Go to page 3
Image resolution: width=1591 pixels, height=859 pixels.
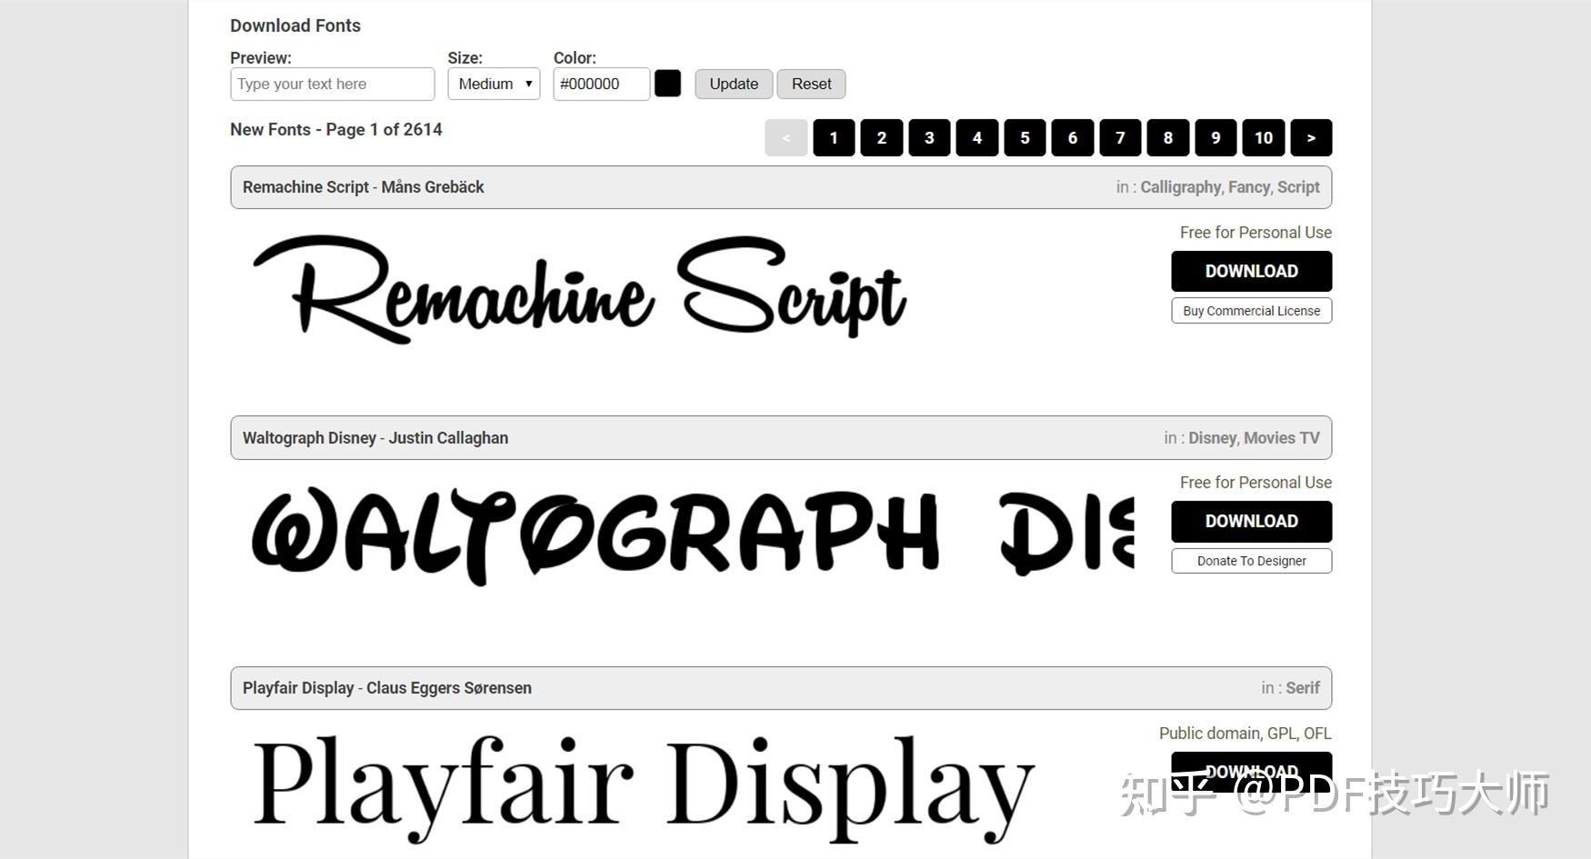pyautogui.click(x=929, y=137)
